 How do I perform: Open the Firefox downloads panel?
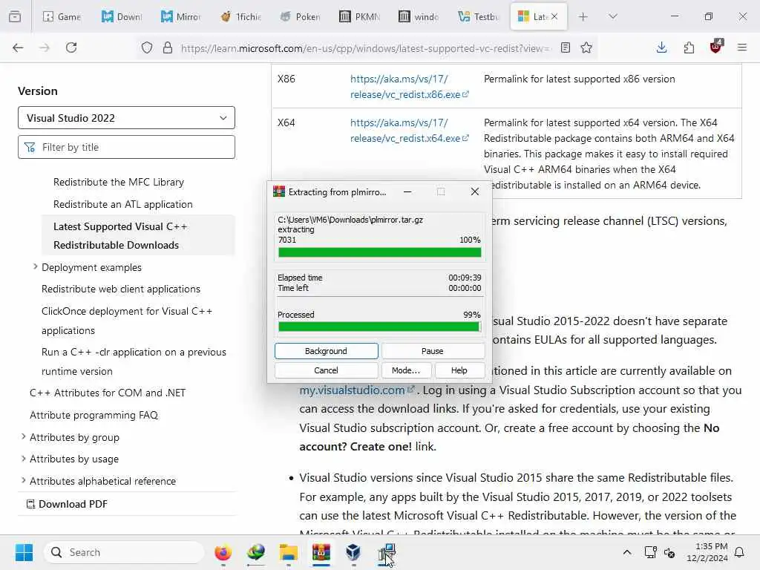coord(661,47)
